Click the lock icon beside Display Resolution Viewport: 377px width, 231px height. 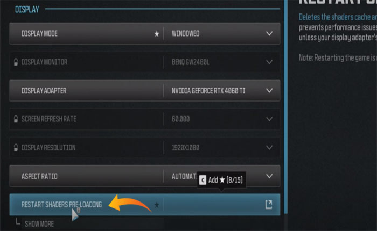pos(16,148)
